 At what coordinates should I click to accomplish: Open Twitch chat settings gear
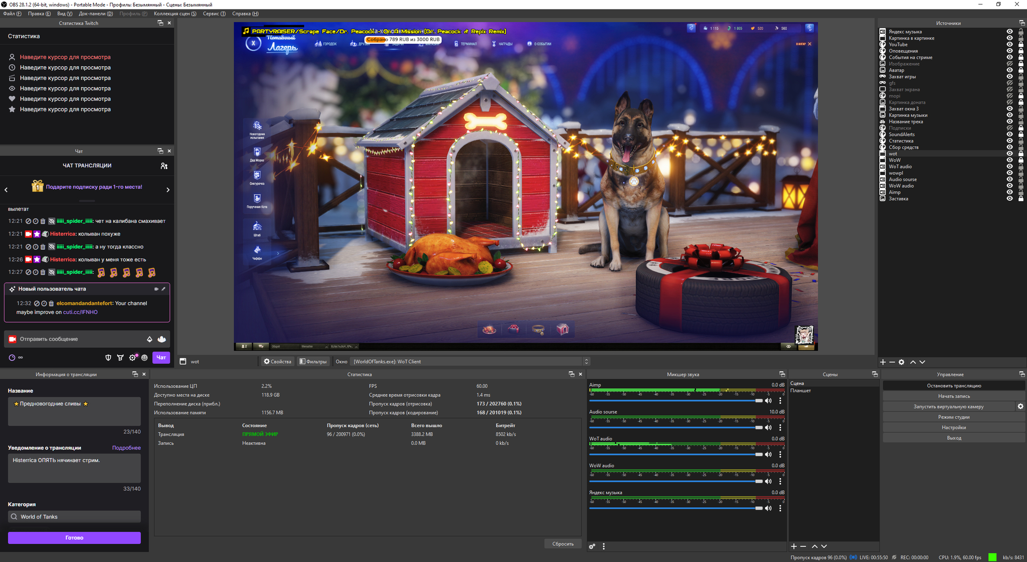(x=133, y=358)
